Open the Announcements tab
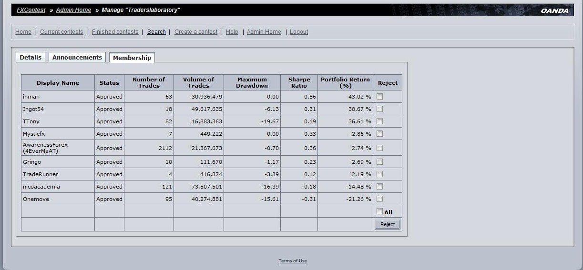Viewport: 583px width, 270px height. [77, 57]
